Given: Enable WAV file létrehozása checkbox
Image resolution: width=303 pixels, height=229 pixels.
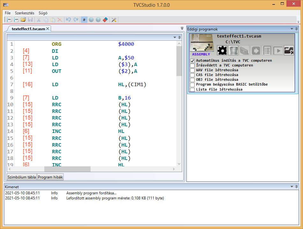Looking at the screenshot, I should click(x=192, y=70).
